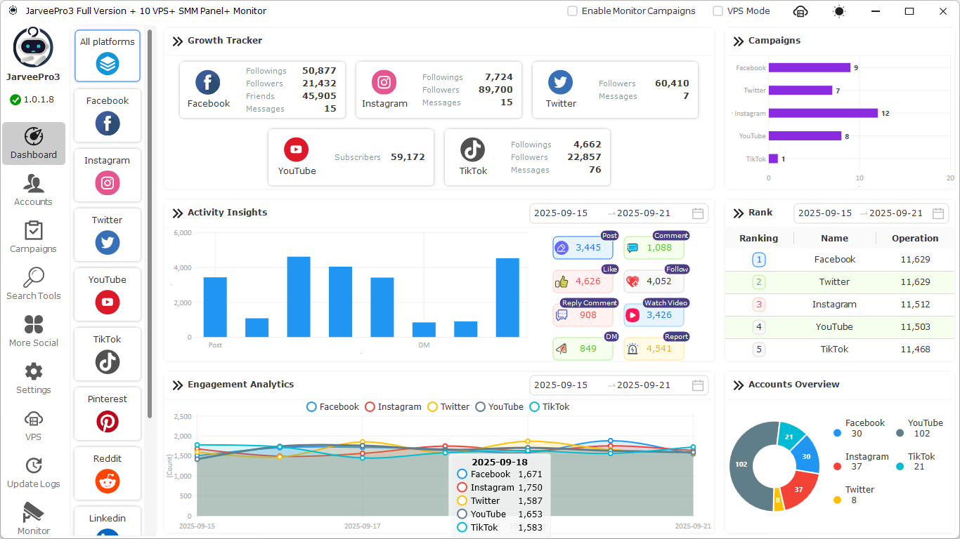Open the VPS cloud icon in sidebar

tap(33, 425)
